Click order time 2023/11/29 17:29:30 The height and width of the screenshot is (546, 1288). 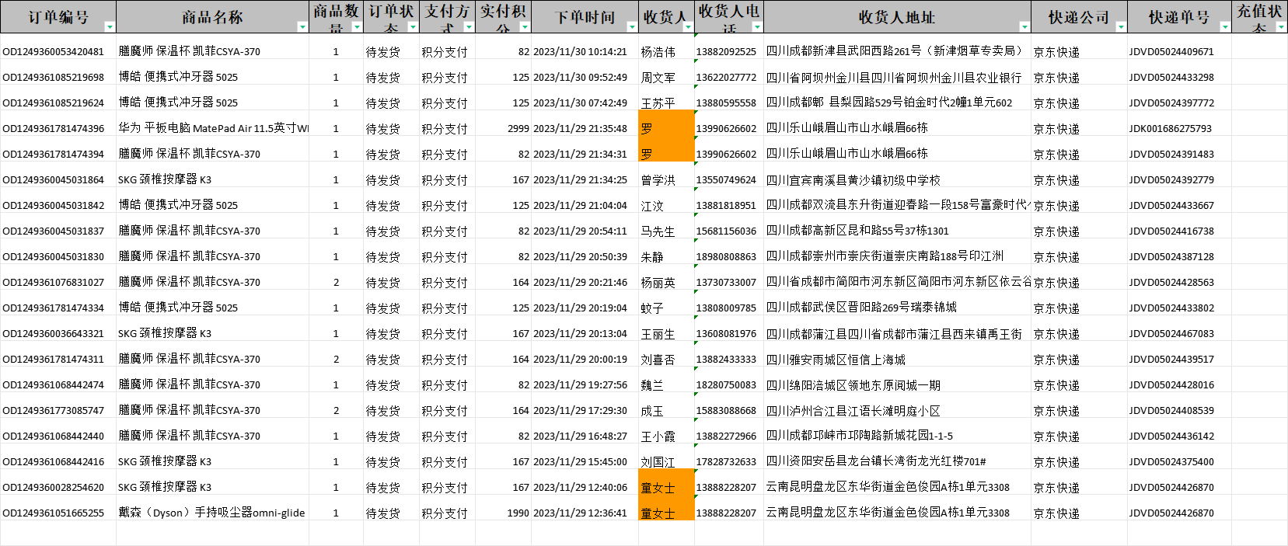580,411
